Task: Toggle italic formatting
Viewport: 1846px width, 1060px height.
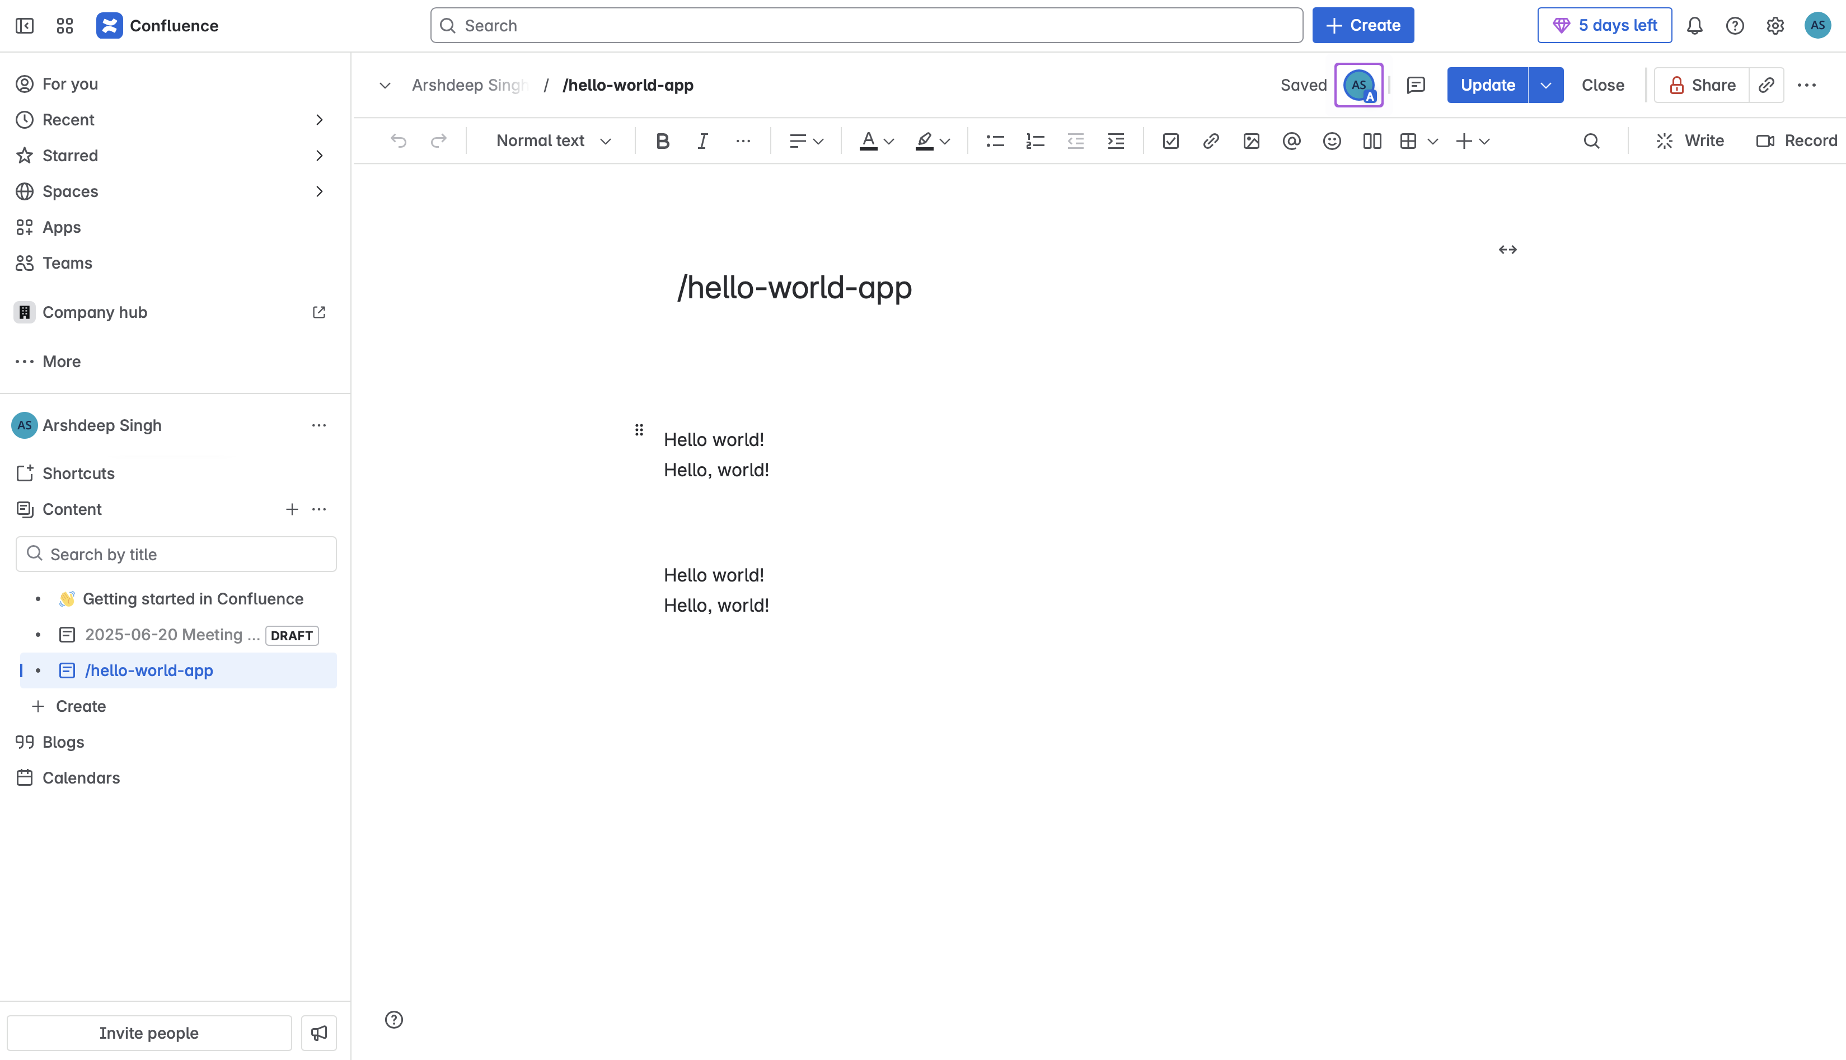Action: pyautogui.click(x=702, y=141)
